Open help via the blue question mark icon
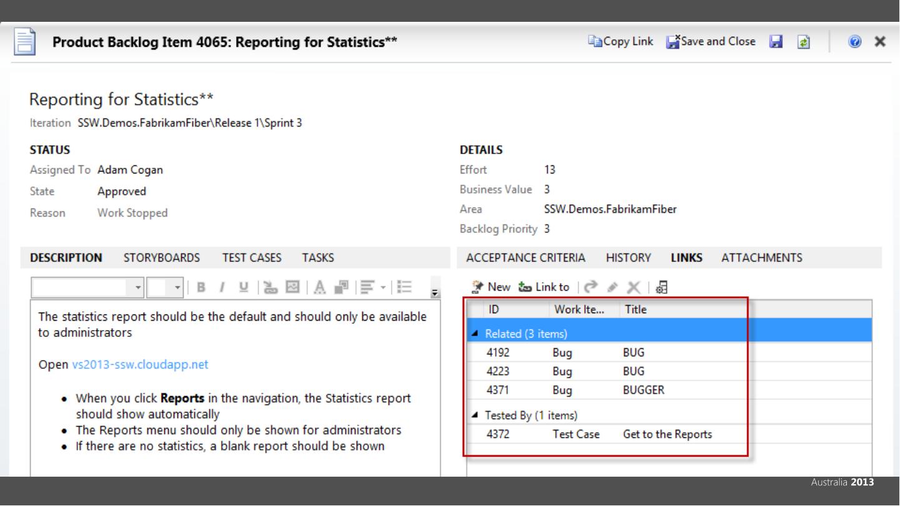900x506 pixels. [854, 42]
